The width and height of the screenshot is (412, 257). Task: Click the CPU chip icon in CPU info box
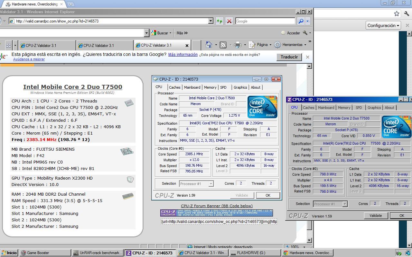129,103
